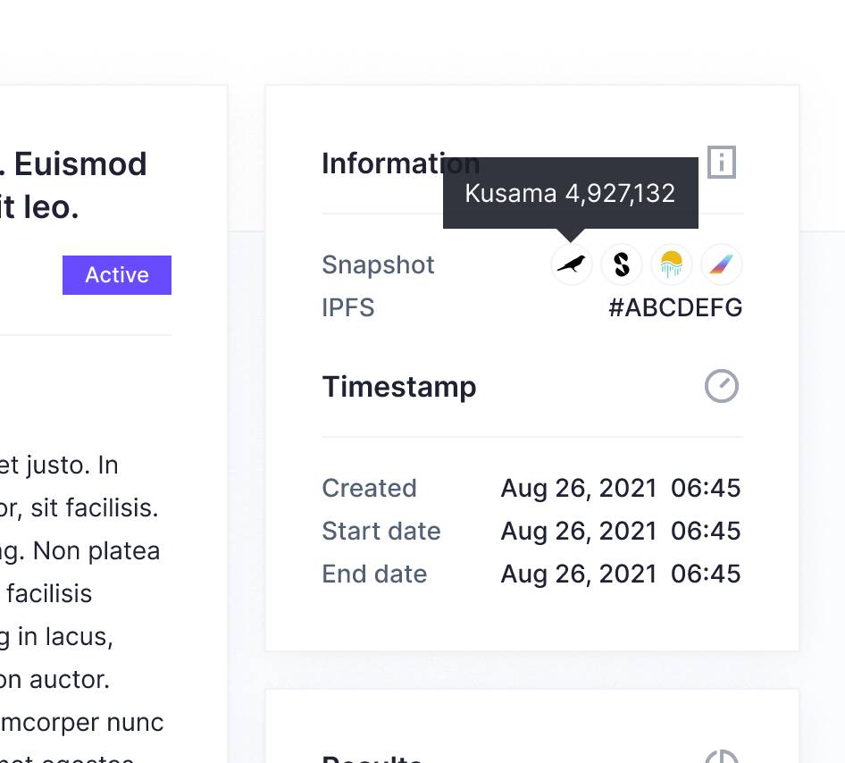This screenshot has width=845, height=763.
Task: Open the Information info tooltip icon
Action: pyautogui.click(x=721, y=163)
